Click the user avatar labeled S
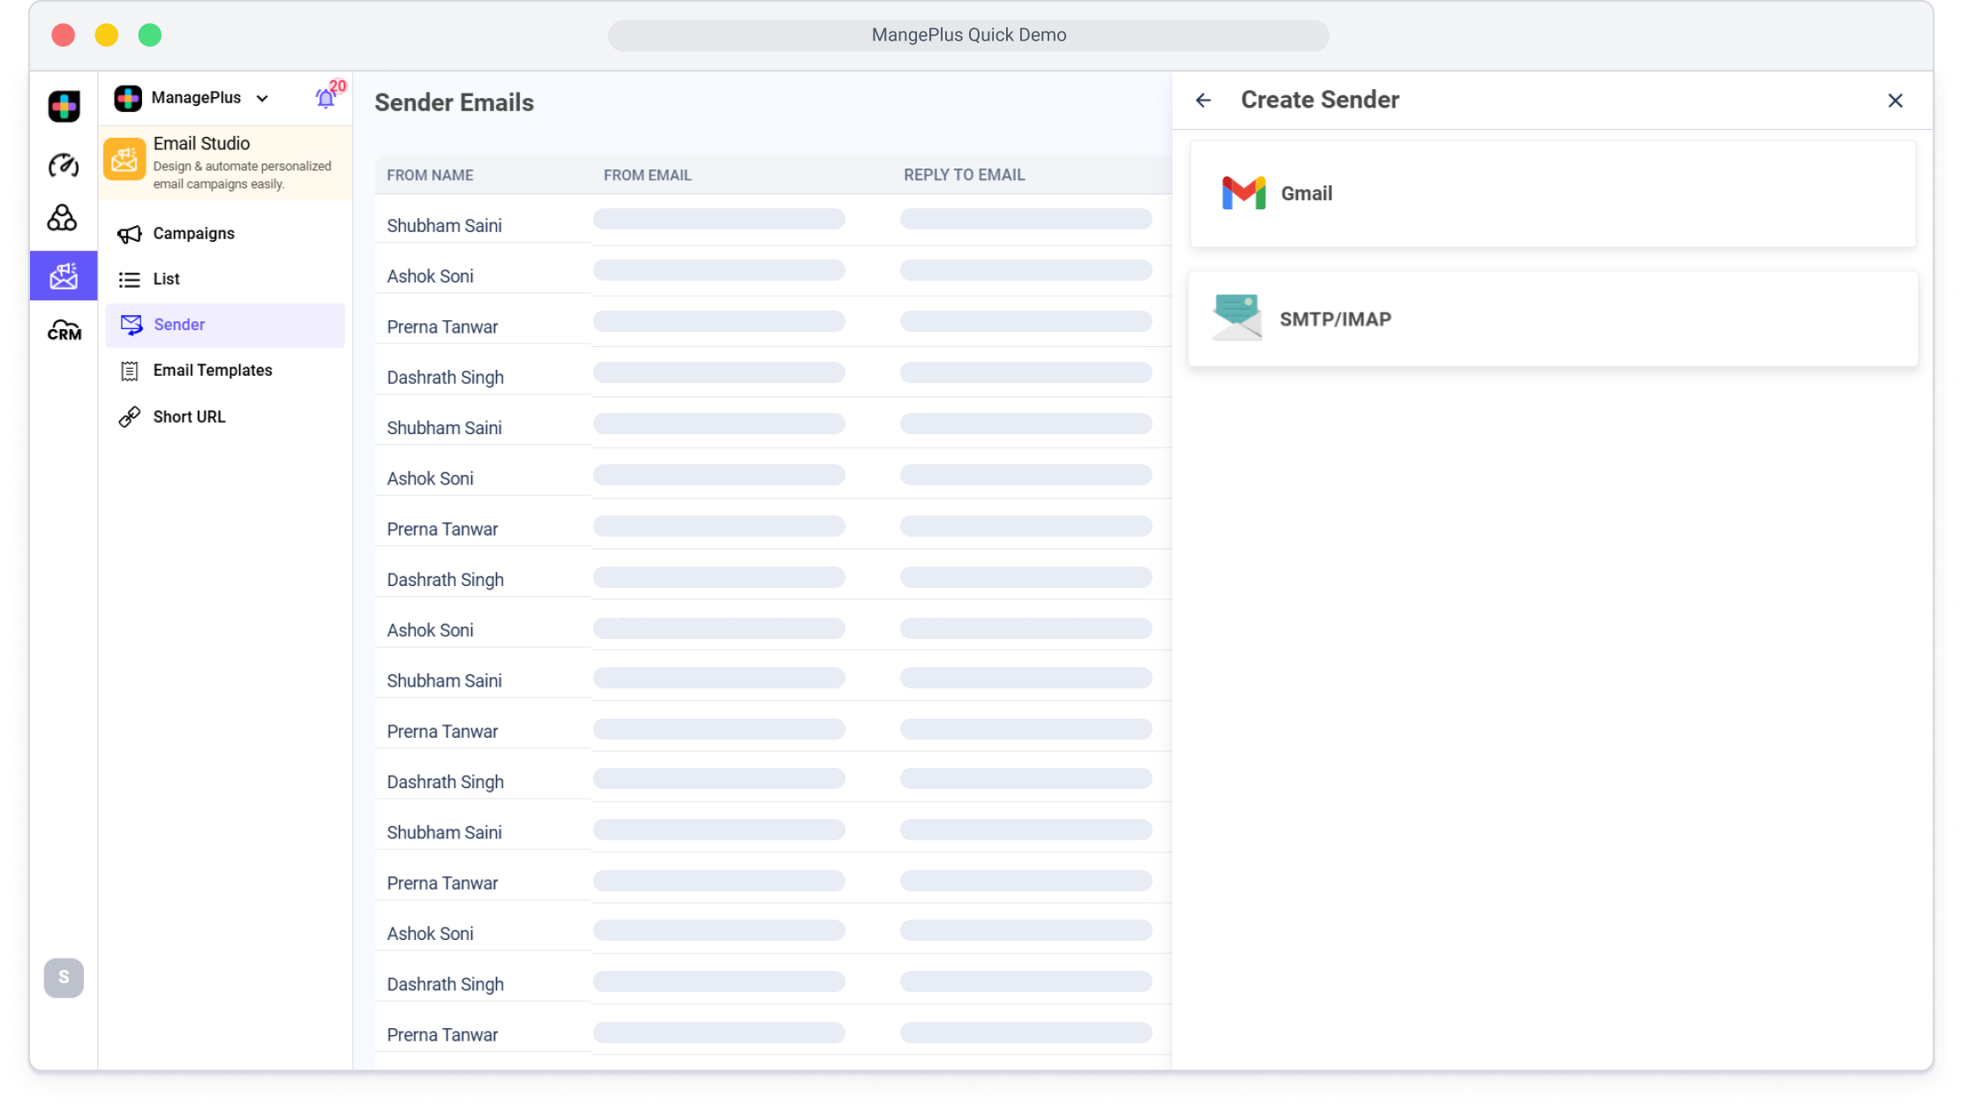The height and width of the screenshot is (1105, 1961). click(x=64, y=978)
